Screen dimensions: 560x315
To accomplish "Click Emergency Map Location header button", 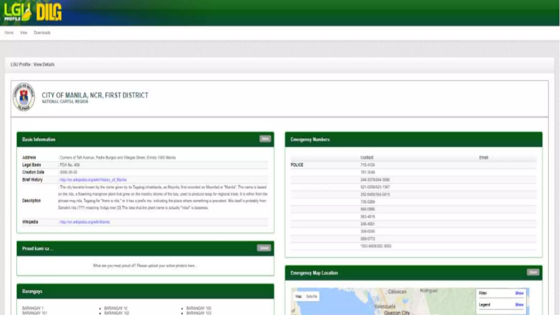I will pos(533,272).
